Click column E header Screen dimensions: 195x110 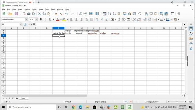[x=58, y=28]
